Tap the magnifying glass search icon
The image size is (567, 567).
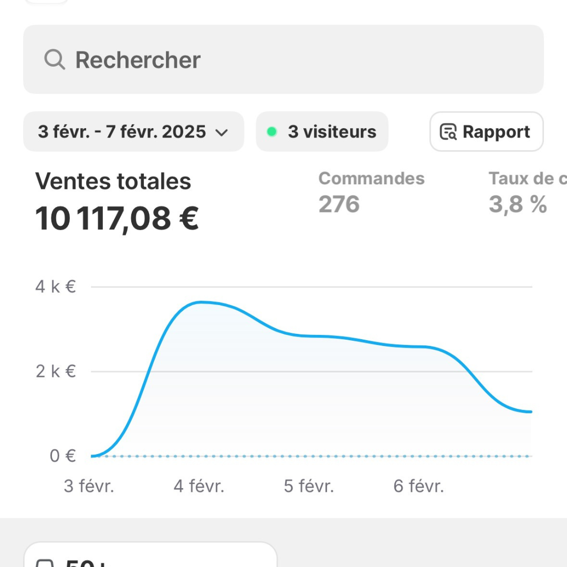[55, 60]
